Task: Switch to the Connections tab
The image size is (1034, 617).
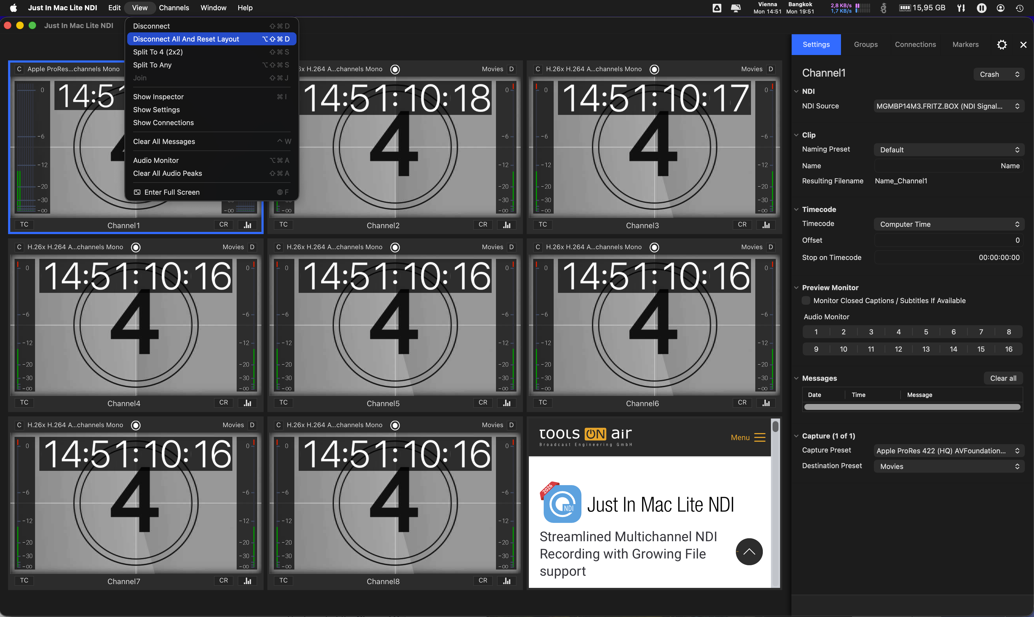Action: pos(915,44)
